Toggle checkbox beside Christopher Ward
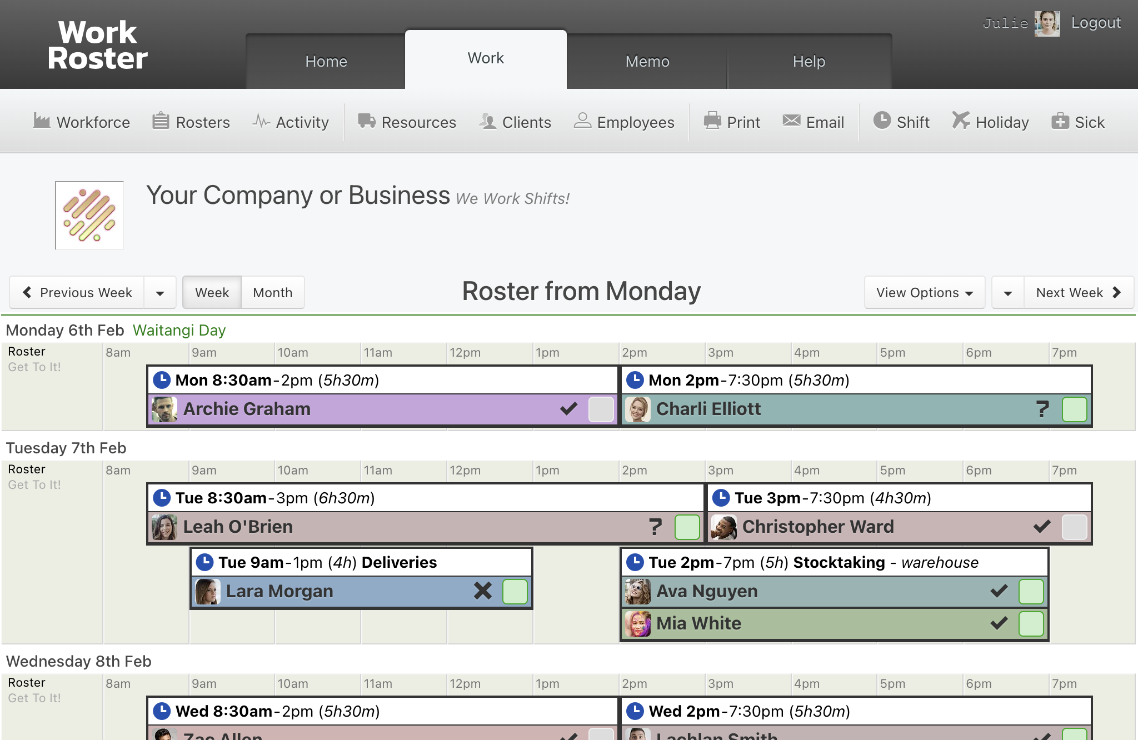1138x740 pixels. [x=1075, y=527]
